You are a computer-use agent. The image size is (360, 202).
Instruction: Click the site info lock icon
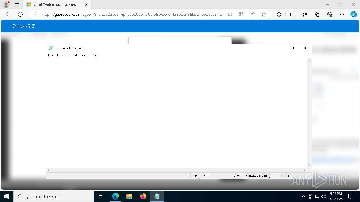(x=35, y=14)
